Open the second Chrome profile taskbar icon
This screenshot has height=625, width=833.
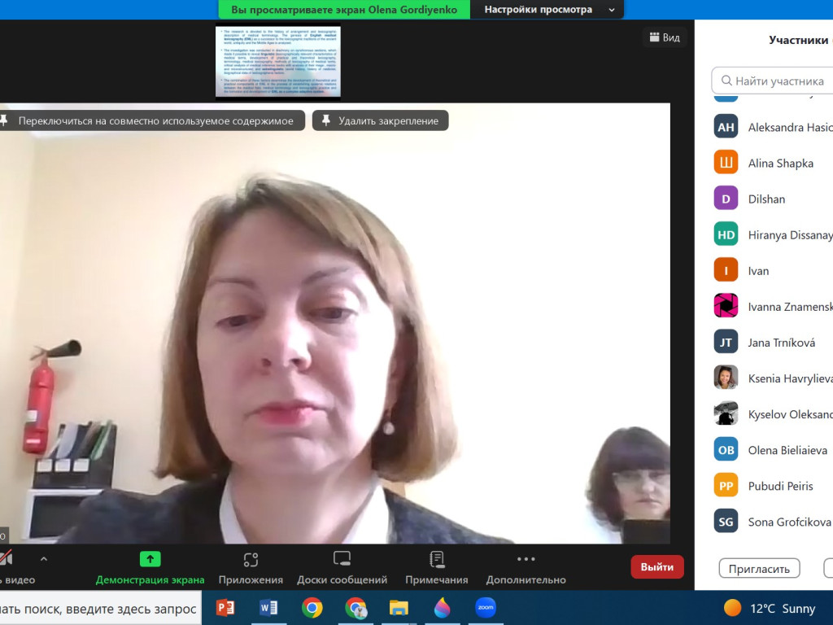[355, 607]
